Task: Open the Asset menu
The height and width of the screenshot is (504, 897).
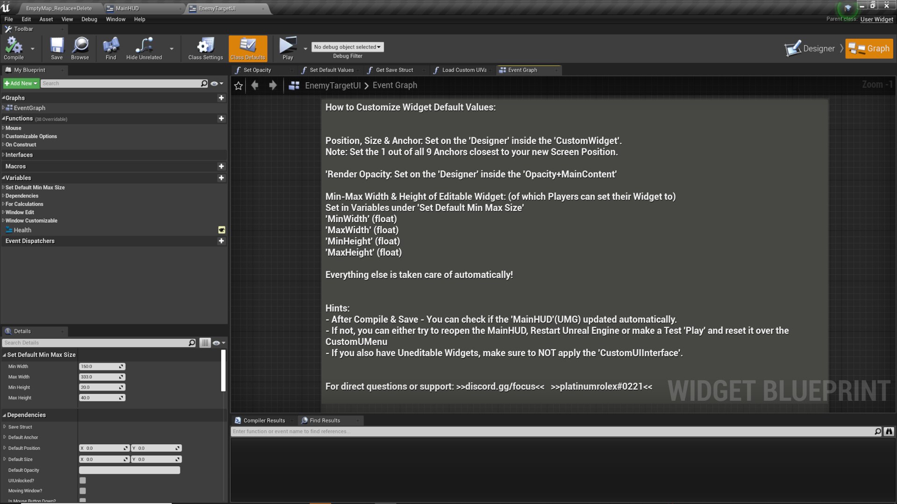Action: point(46,20)
